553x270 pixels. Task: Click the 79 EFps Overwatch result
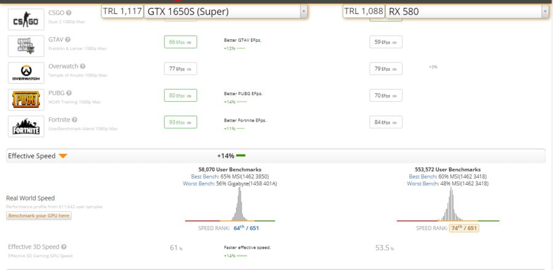point(386,69)
